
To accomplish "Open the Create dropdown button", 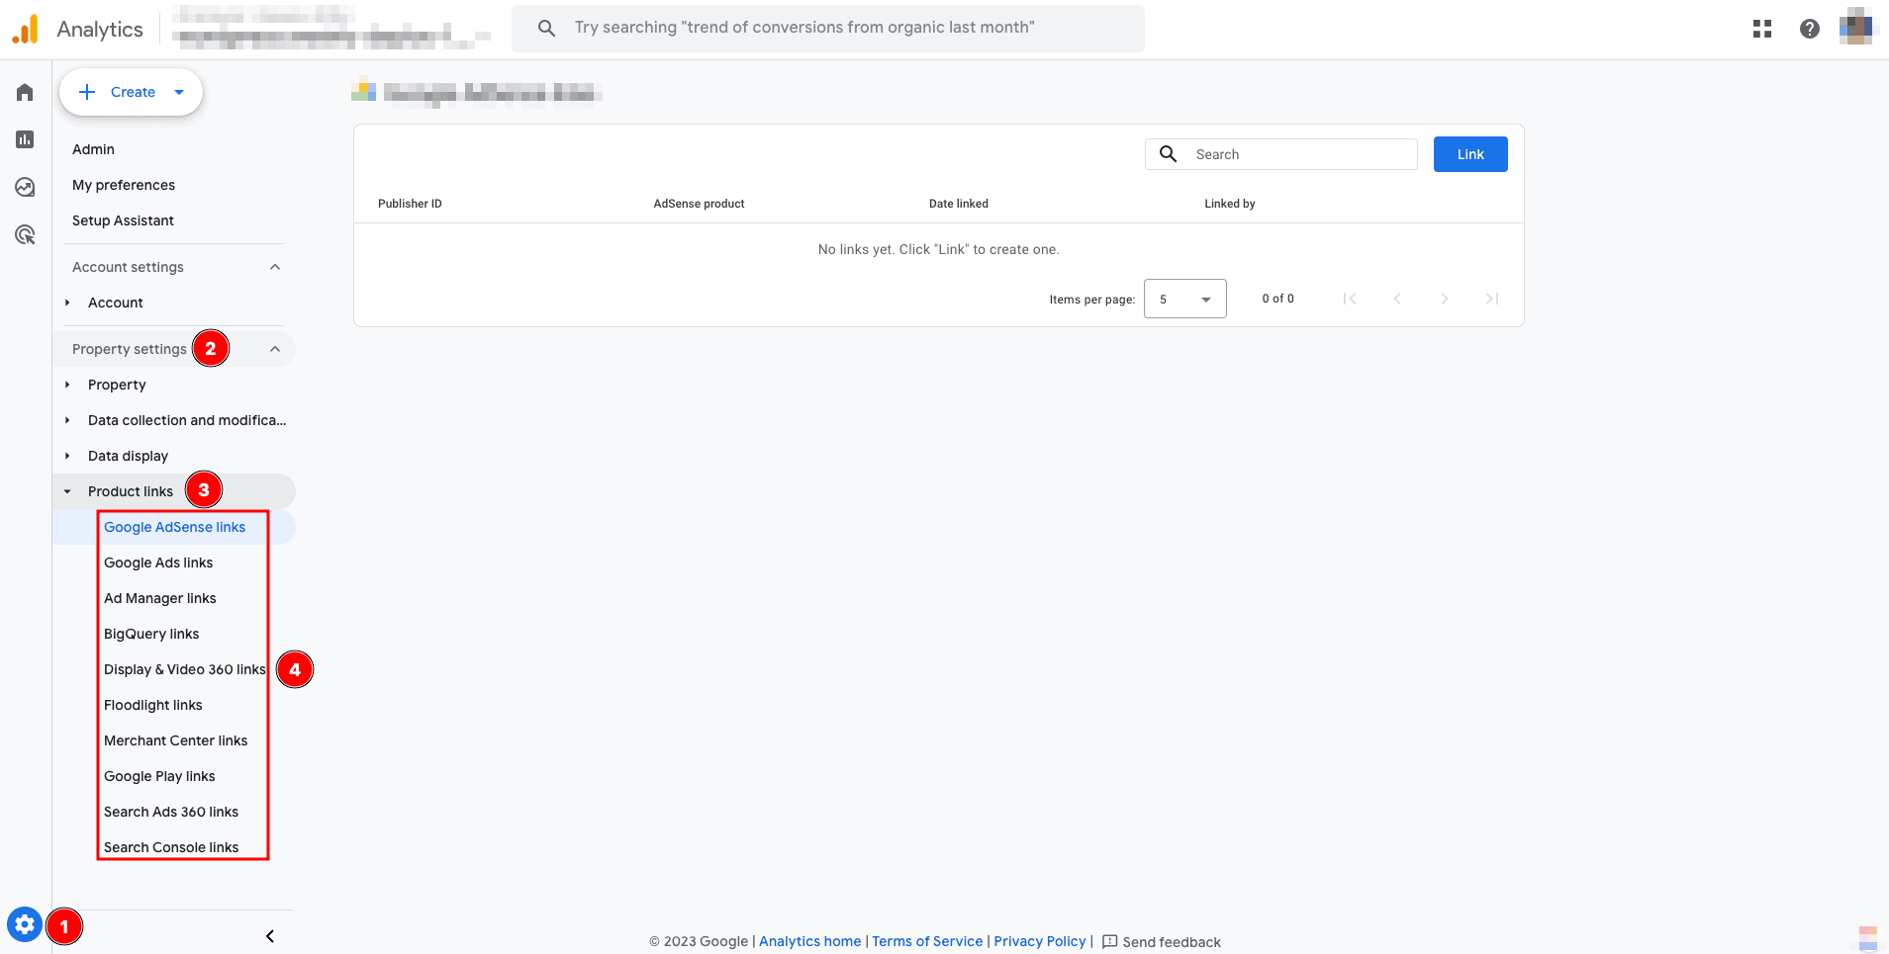I will [132, 92].
